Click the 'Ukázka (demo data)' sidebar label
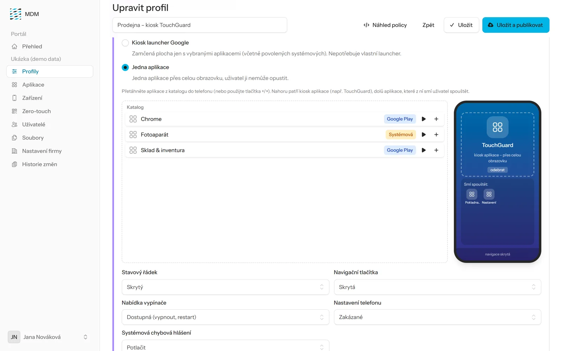 pos(36,59)
